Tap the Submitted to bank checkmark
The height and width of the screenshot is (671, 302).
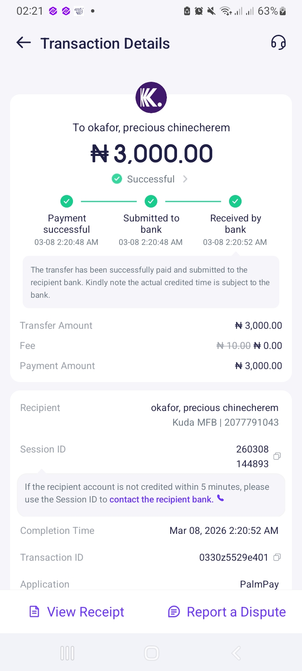click(x=151, y=201)
